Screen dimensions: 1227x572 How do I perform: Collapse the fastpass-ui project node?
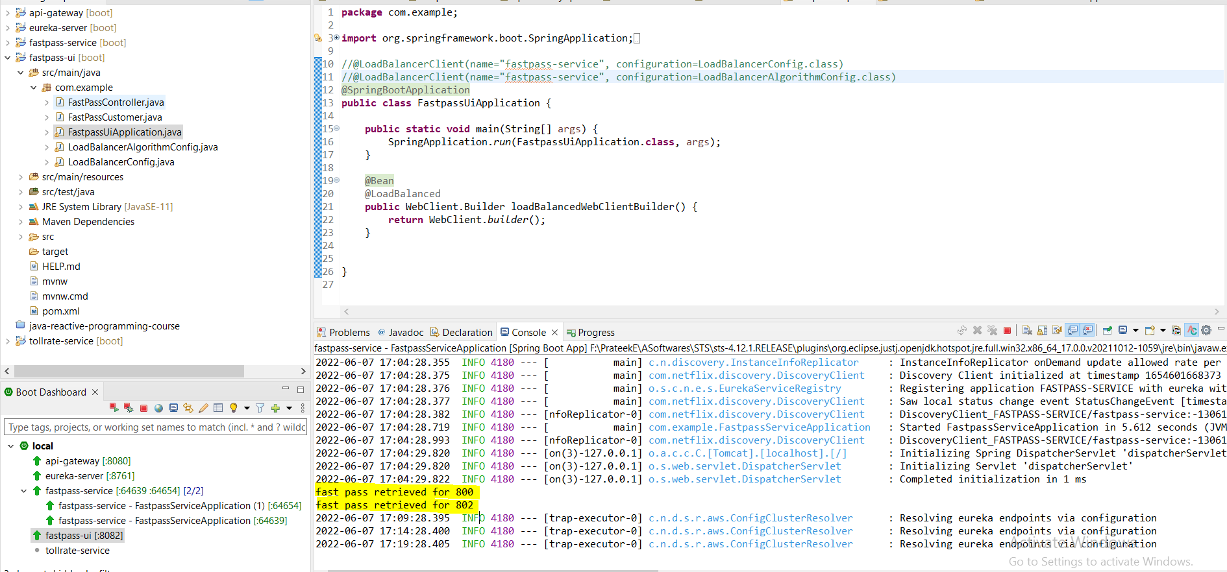click(x=7, y=58)
